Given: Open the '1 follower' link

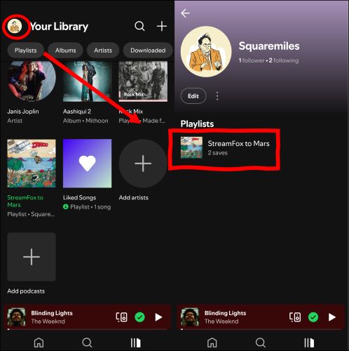Looking at the screenshot, I should [252, 60].
